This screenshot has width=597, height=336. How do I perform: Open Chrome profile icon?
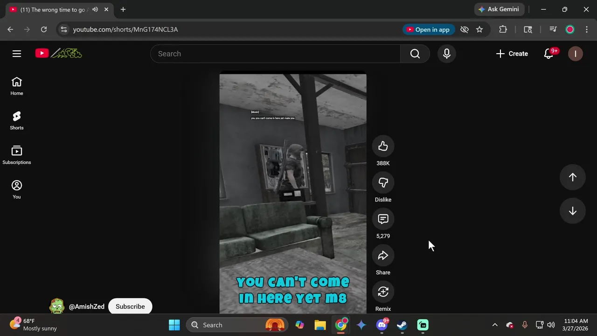(x=570, y=29)
